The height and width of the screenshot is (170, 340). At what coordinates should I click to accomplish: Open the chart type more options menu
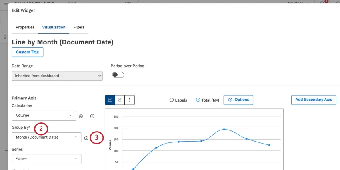point(129,100)
